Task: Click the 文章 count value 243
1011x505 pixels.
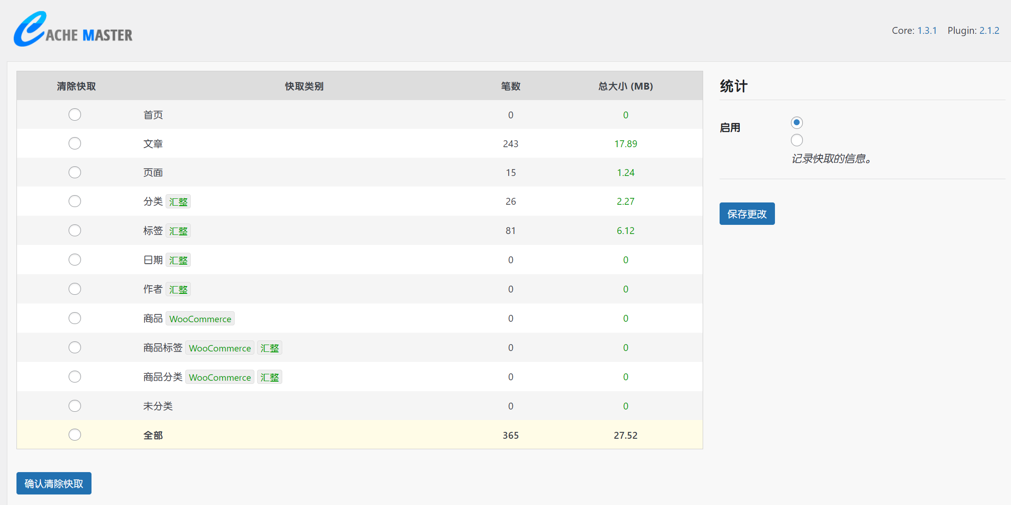Action: tap(511, 144)
